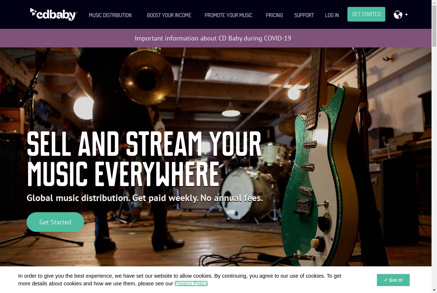437x293 pixels.
Task: Expand the language dropdown caret
Action: [406, 15]
